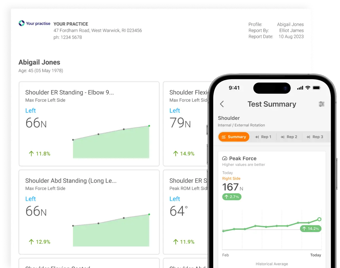
Task: Select the Summary tab
Action: click(x=234, y=137)
